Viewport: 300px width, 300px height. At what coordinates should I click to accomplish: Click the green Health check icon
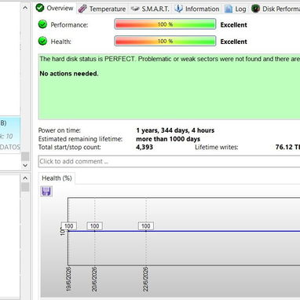42,41
